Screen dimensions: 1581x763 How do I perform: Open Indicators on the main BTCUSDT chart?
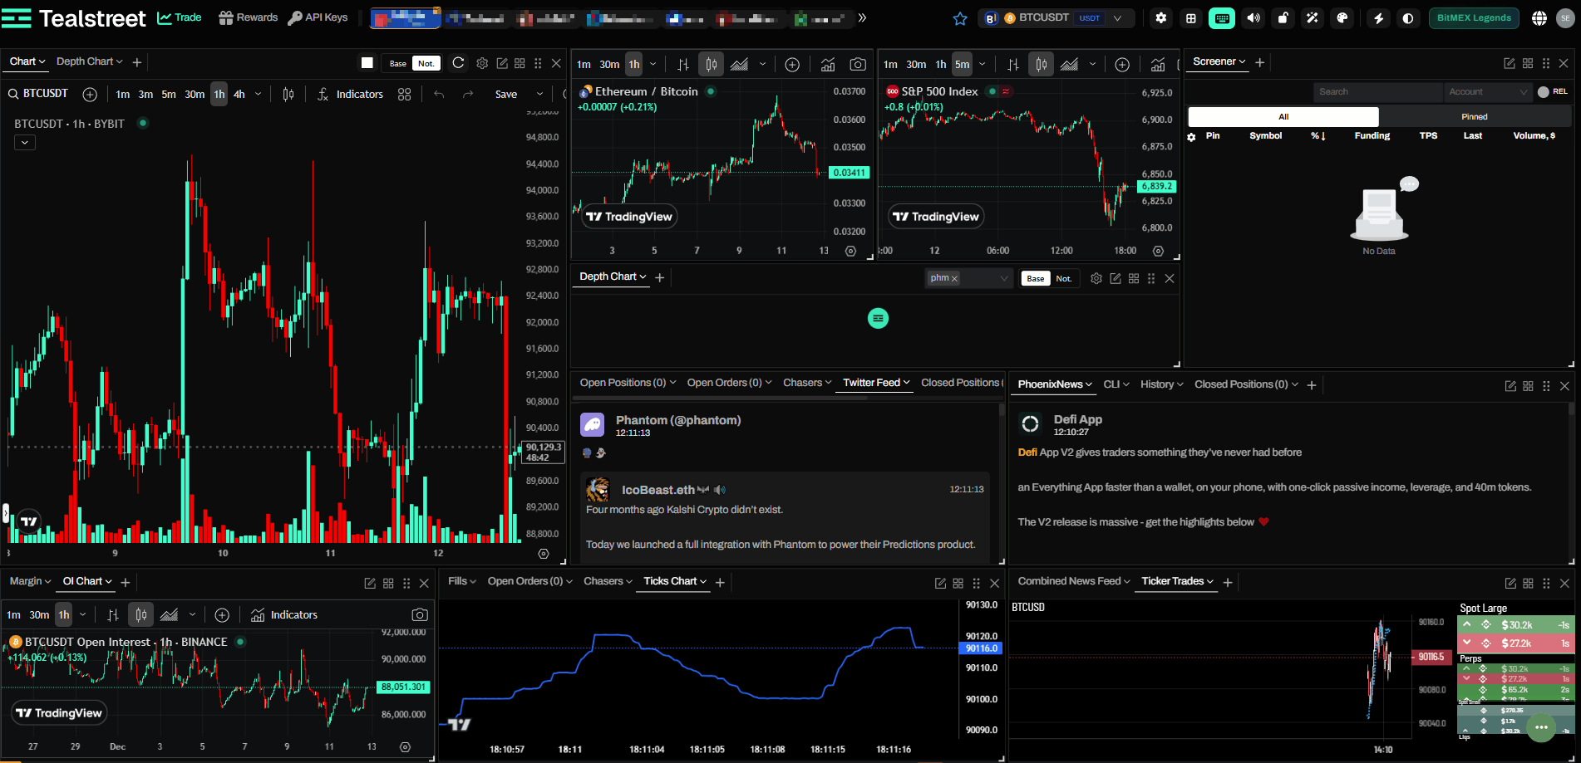pyautogui.click(x=350, y=95)
